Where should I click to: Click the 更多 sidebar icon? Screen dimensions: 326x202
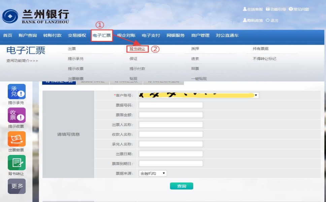click(x=17, y=186)
